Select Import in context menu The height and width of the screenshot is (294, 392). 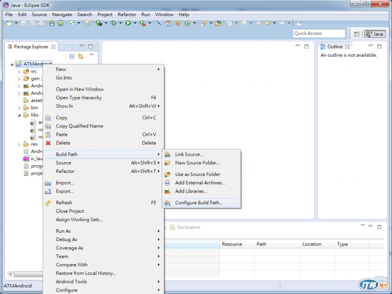point(104,183)
